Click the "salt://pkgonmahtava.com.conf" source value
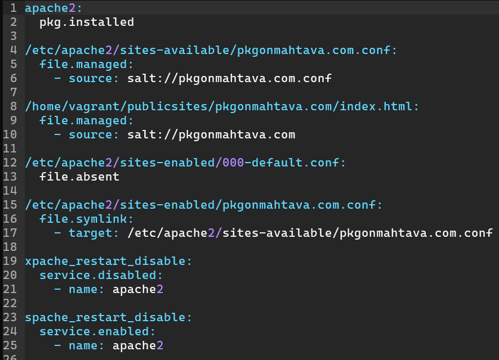Screen dimensions: 499x360 [229, 79]
